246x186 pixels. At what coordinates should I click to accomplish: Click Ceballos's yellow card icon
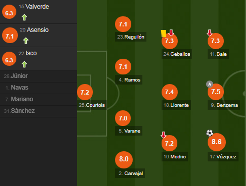[x=163, y=33]
